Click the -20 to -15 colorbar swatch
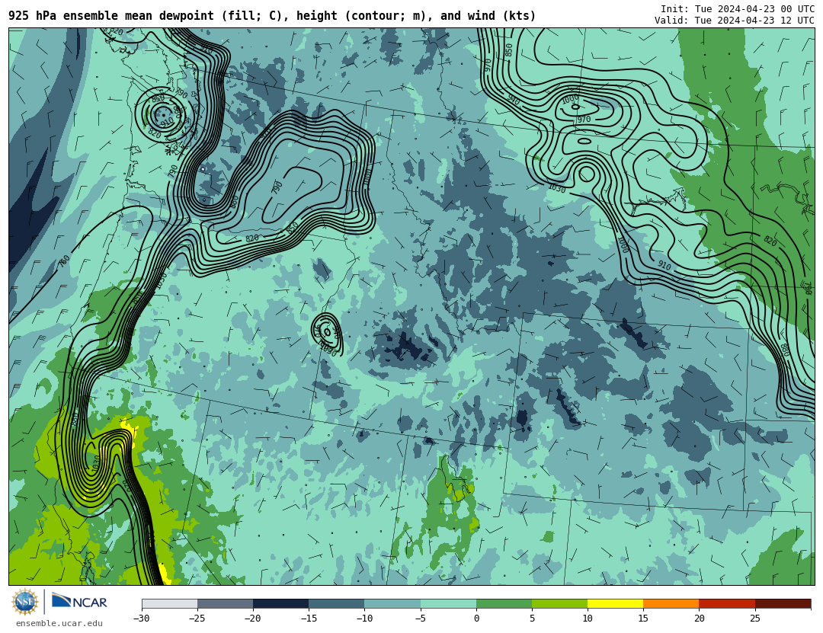This screenshot has height=633, width=823. coord(280,603)
